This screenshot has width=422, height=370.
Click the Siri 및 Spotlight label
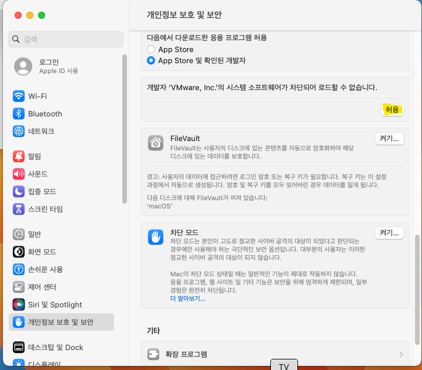(55, 304)
